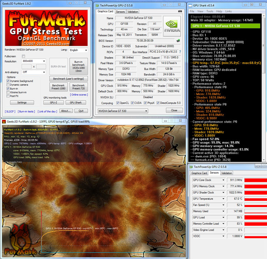Switch to Sensors tab in top GPU-Z window
267x259 pixels.
[x=120, y=12]
